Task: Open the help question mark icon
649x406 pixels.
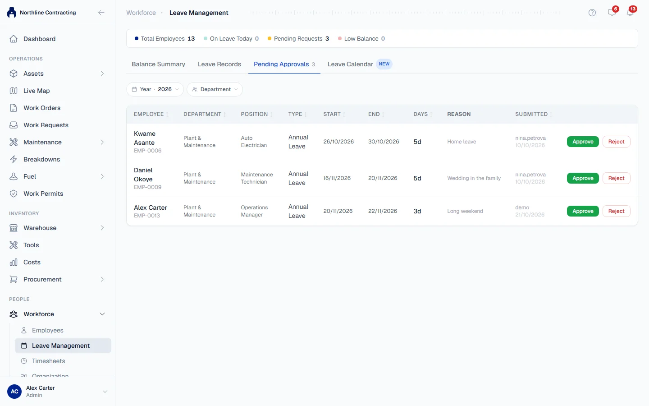Action: [592, 13]
